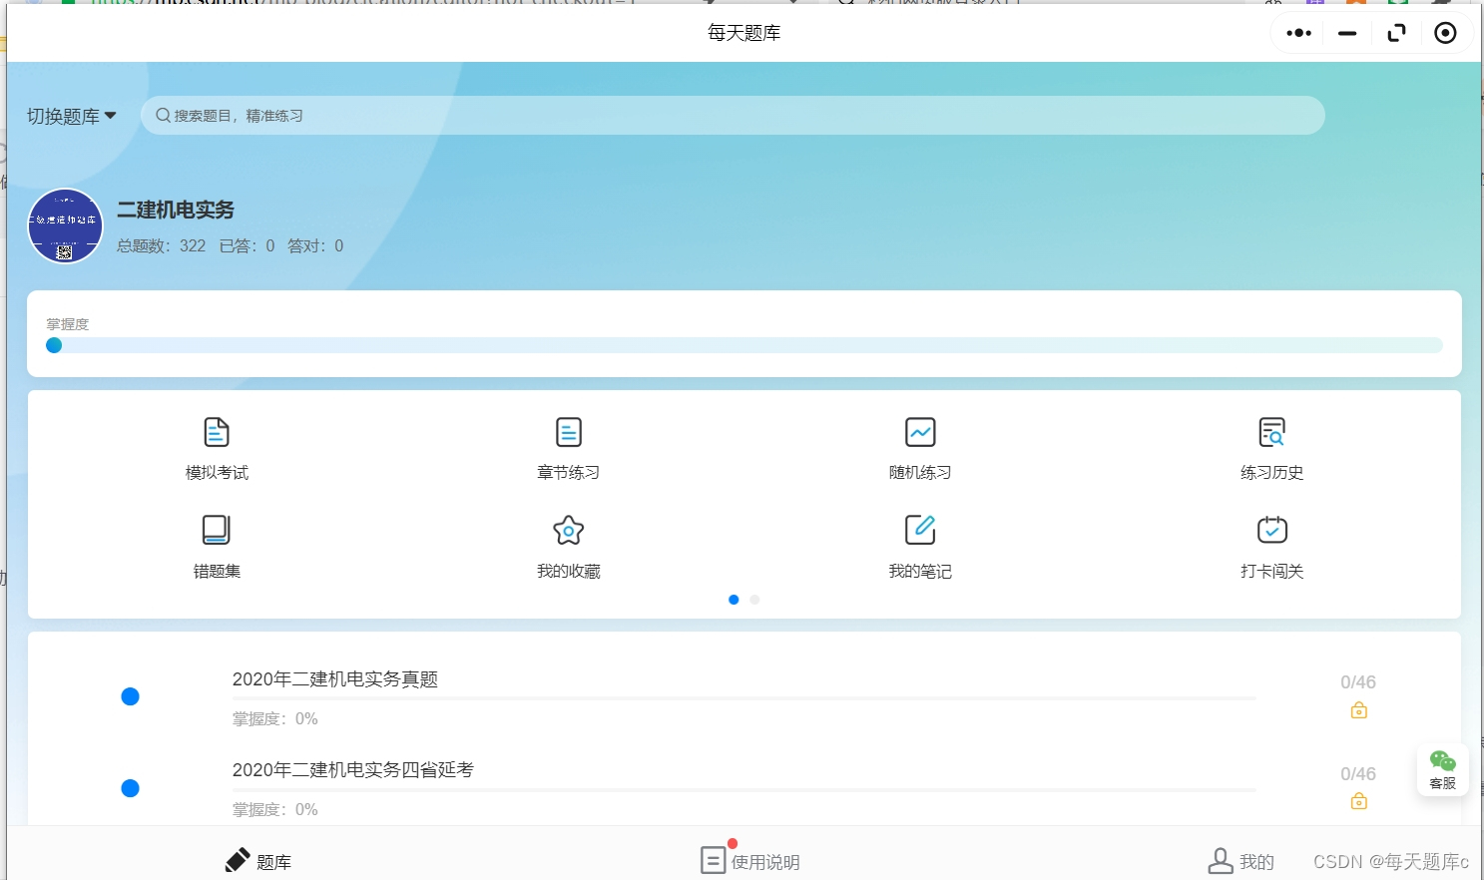
Task: Open 错题集 wrong answers icon
Action: [x=217, y=530]
